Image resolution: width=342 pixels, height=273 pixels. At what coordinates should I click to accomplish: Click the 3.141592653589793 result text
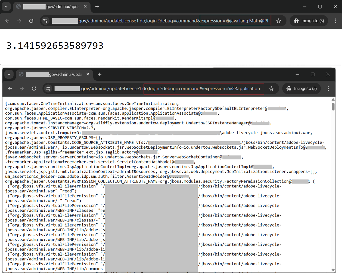coord(55,46)
